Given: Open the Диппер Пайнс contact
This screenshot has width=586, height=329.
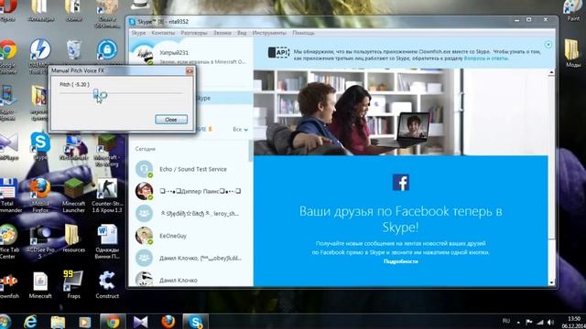Looking at the screenshot, I should click(190, 191).
